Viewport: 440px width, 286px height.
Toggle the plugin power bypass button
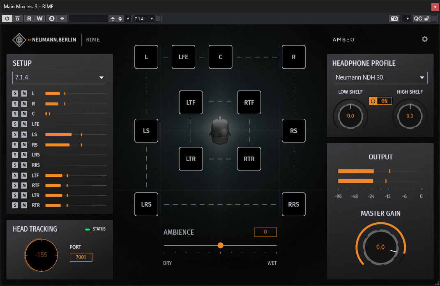coord(7,18)
